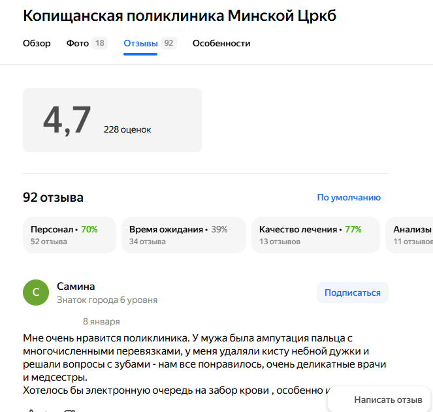Open the По умолчанию sort dropdown
The width and height of the screenshot is (433, 412).
click(x=349, y=197)
